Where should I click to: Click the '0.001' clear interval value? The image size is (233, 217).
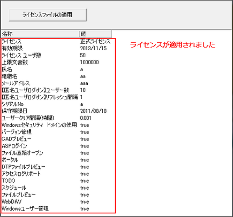pyautogui.click(x=86, y=118)
